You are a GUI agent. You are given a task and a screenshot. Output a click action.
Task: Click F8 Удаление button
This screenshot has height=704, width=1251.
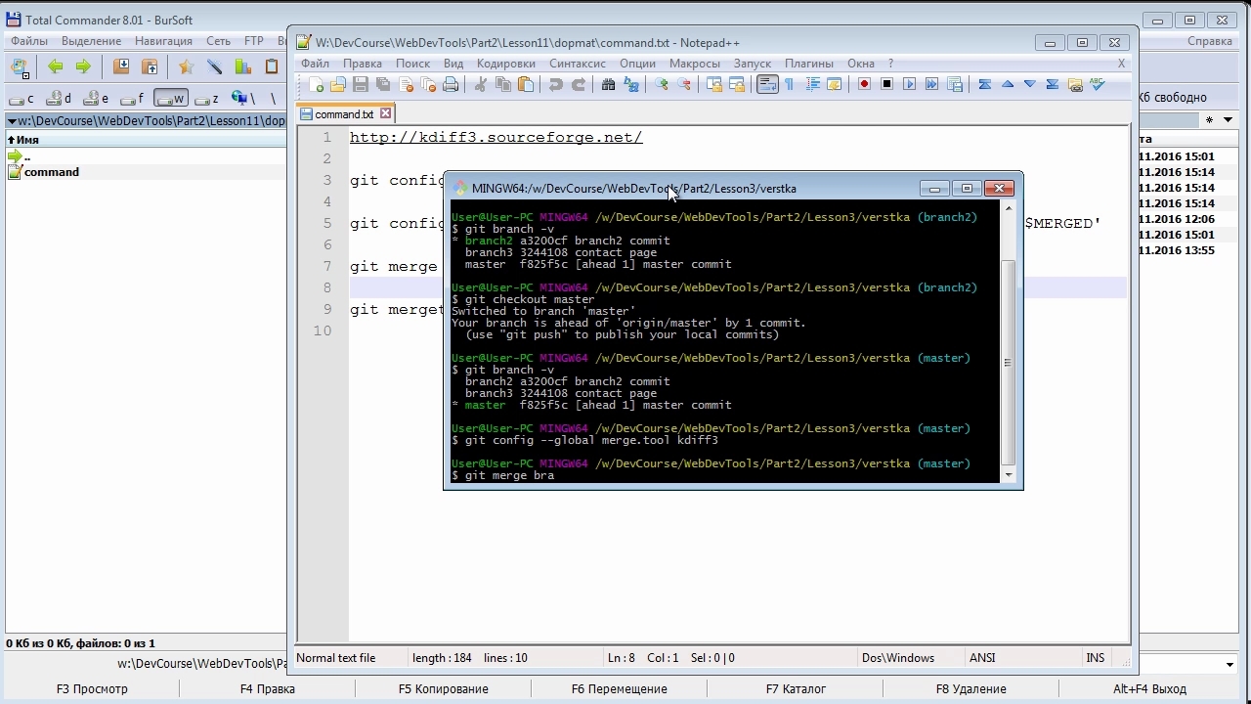coord(971,688)
